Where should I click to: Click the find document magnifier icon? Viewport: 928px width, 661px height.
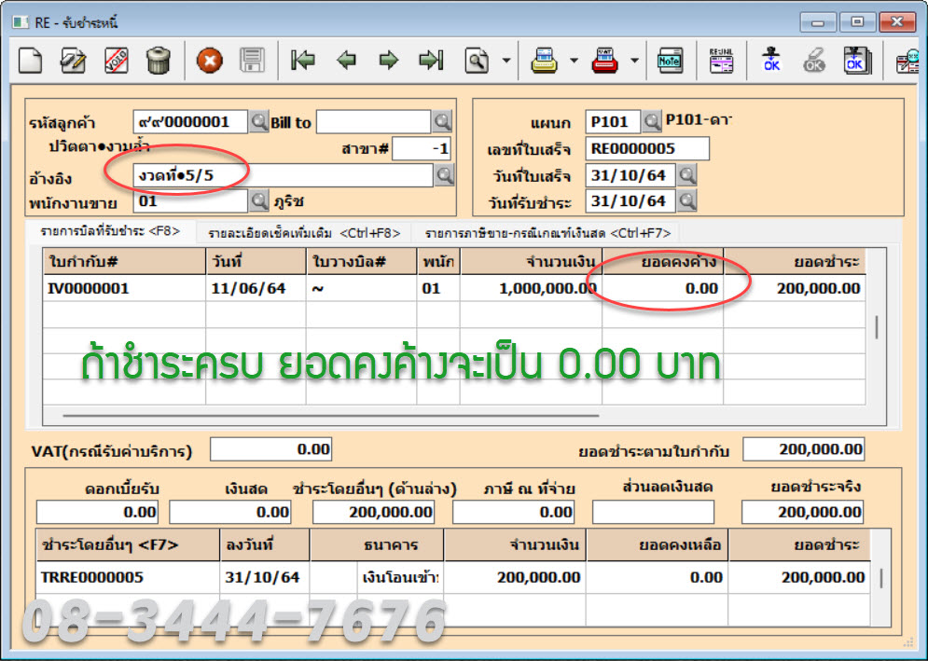(x=477, y=60)
